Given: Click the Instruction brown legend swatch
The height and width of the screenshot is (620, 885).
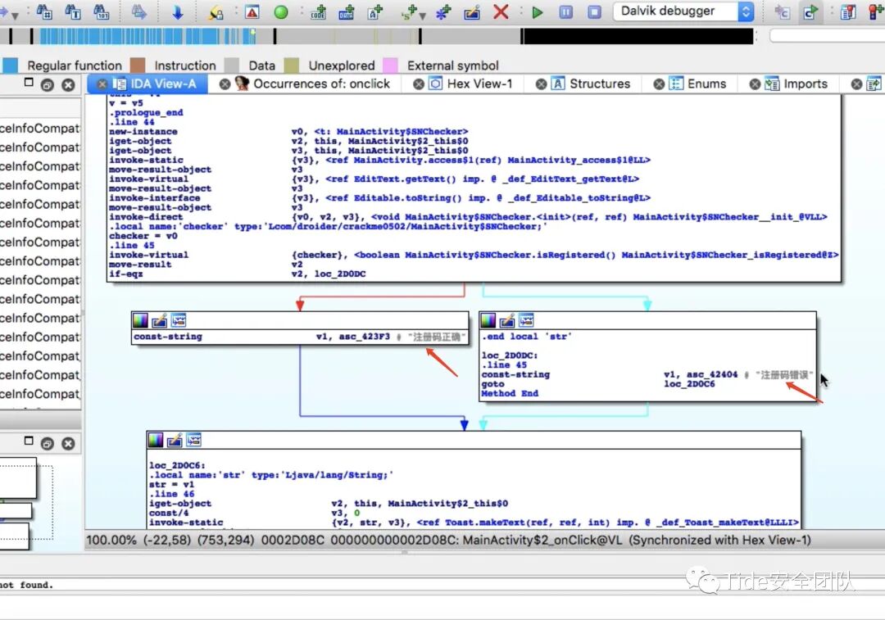Looking at the screenshot, I should pos(138,66).
